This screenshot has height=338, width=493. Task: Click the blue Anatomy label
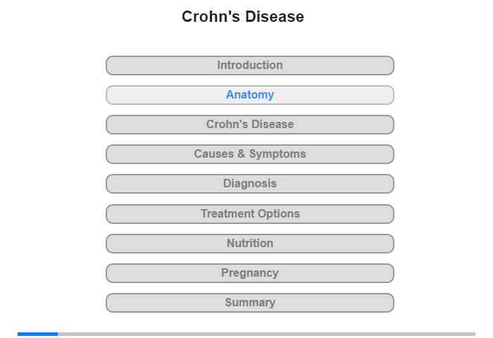(x=250, y=95)
